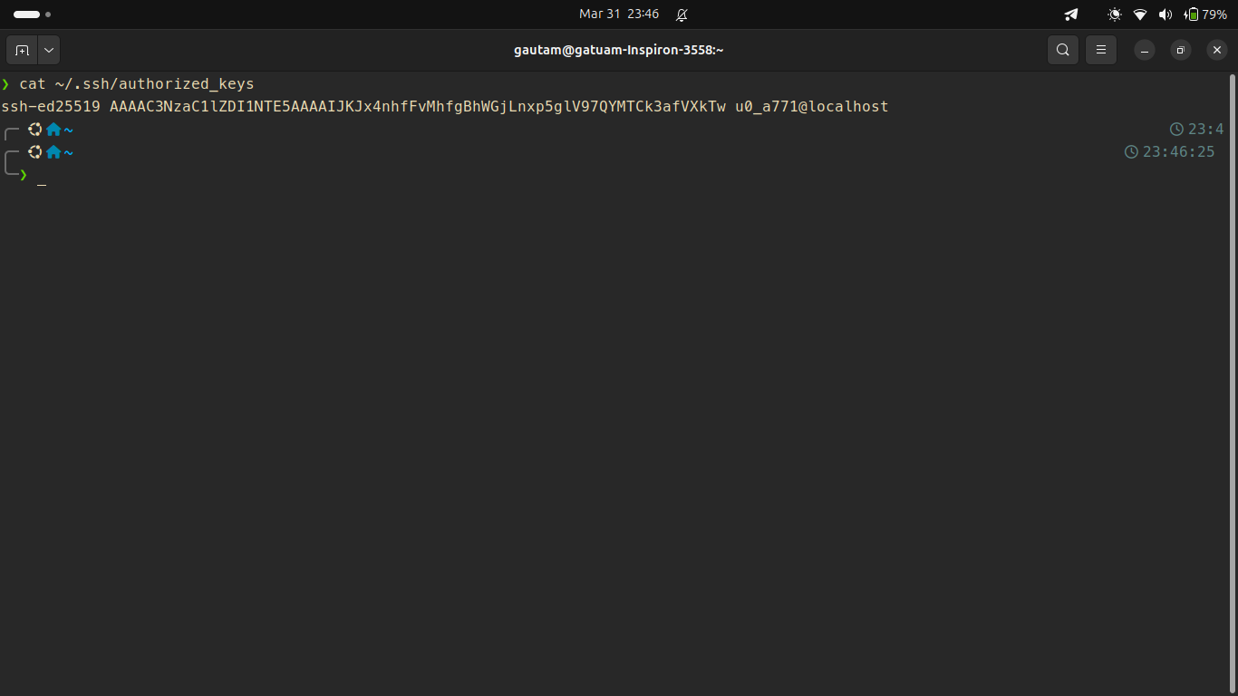Click the clock icon beside 23:46:25
This screenshot has width=1238, height=696.
[1131, 152]
